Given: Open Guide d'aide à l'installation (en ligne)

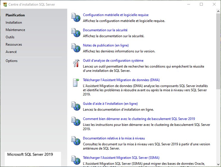Looking at the screenshot, I should (x=110, y=104).
